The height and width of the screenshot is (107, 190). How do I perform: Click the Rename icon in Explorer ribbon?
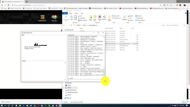(x=104, y=18)
